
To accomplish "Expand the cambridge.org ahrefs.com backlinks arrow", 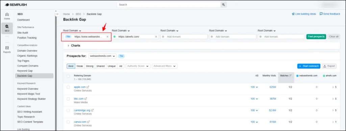I will (333, 110).
